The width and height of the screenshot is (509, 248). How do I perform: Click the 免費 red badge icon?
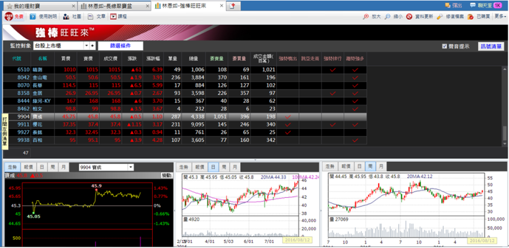pyautogui.click(x=9, y=17)
